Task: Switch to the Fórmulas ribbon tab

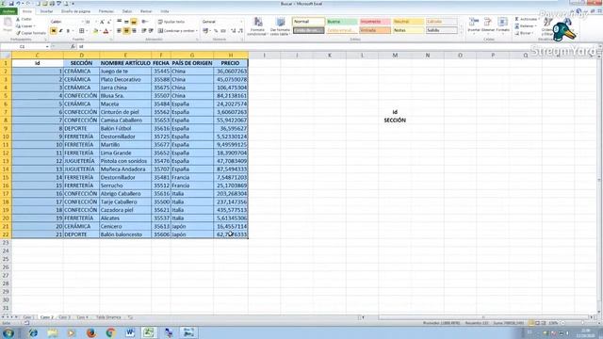Action: pos(106,11)
